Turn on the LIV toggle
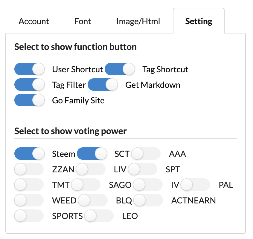 tap(91, 169)
